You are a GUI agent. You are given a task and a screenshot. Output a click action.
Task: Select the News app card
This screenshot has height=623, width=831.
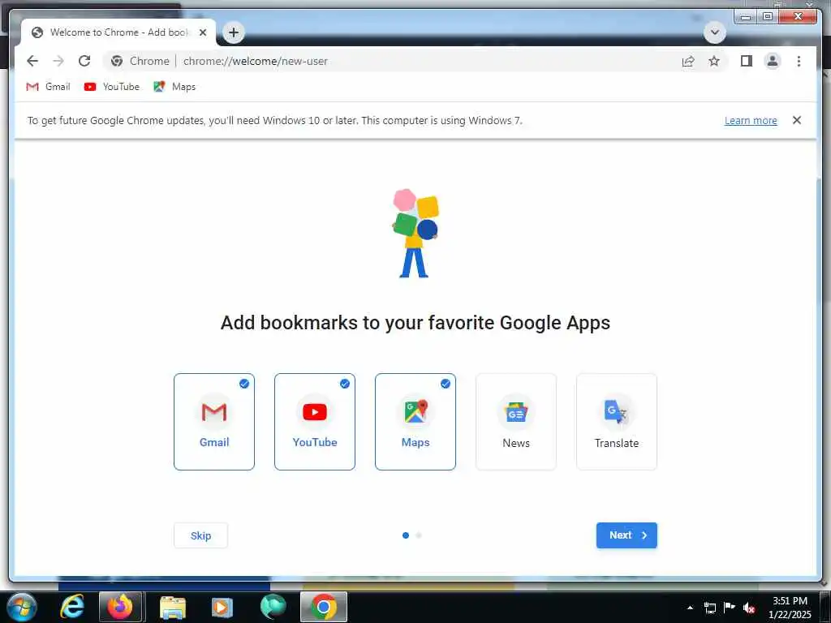[x=516, y=422]
